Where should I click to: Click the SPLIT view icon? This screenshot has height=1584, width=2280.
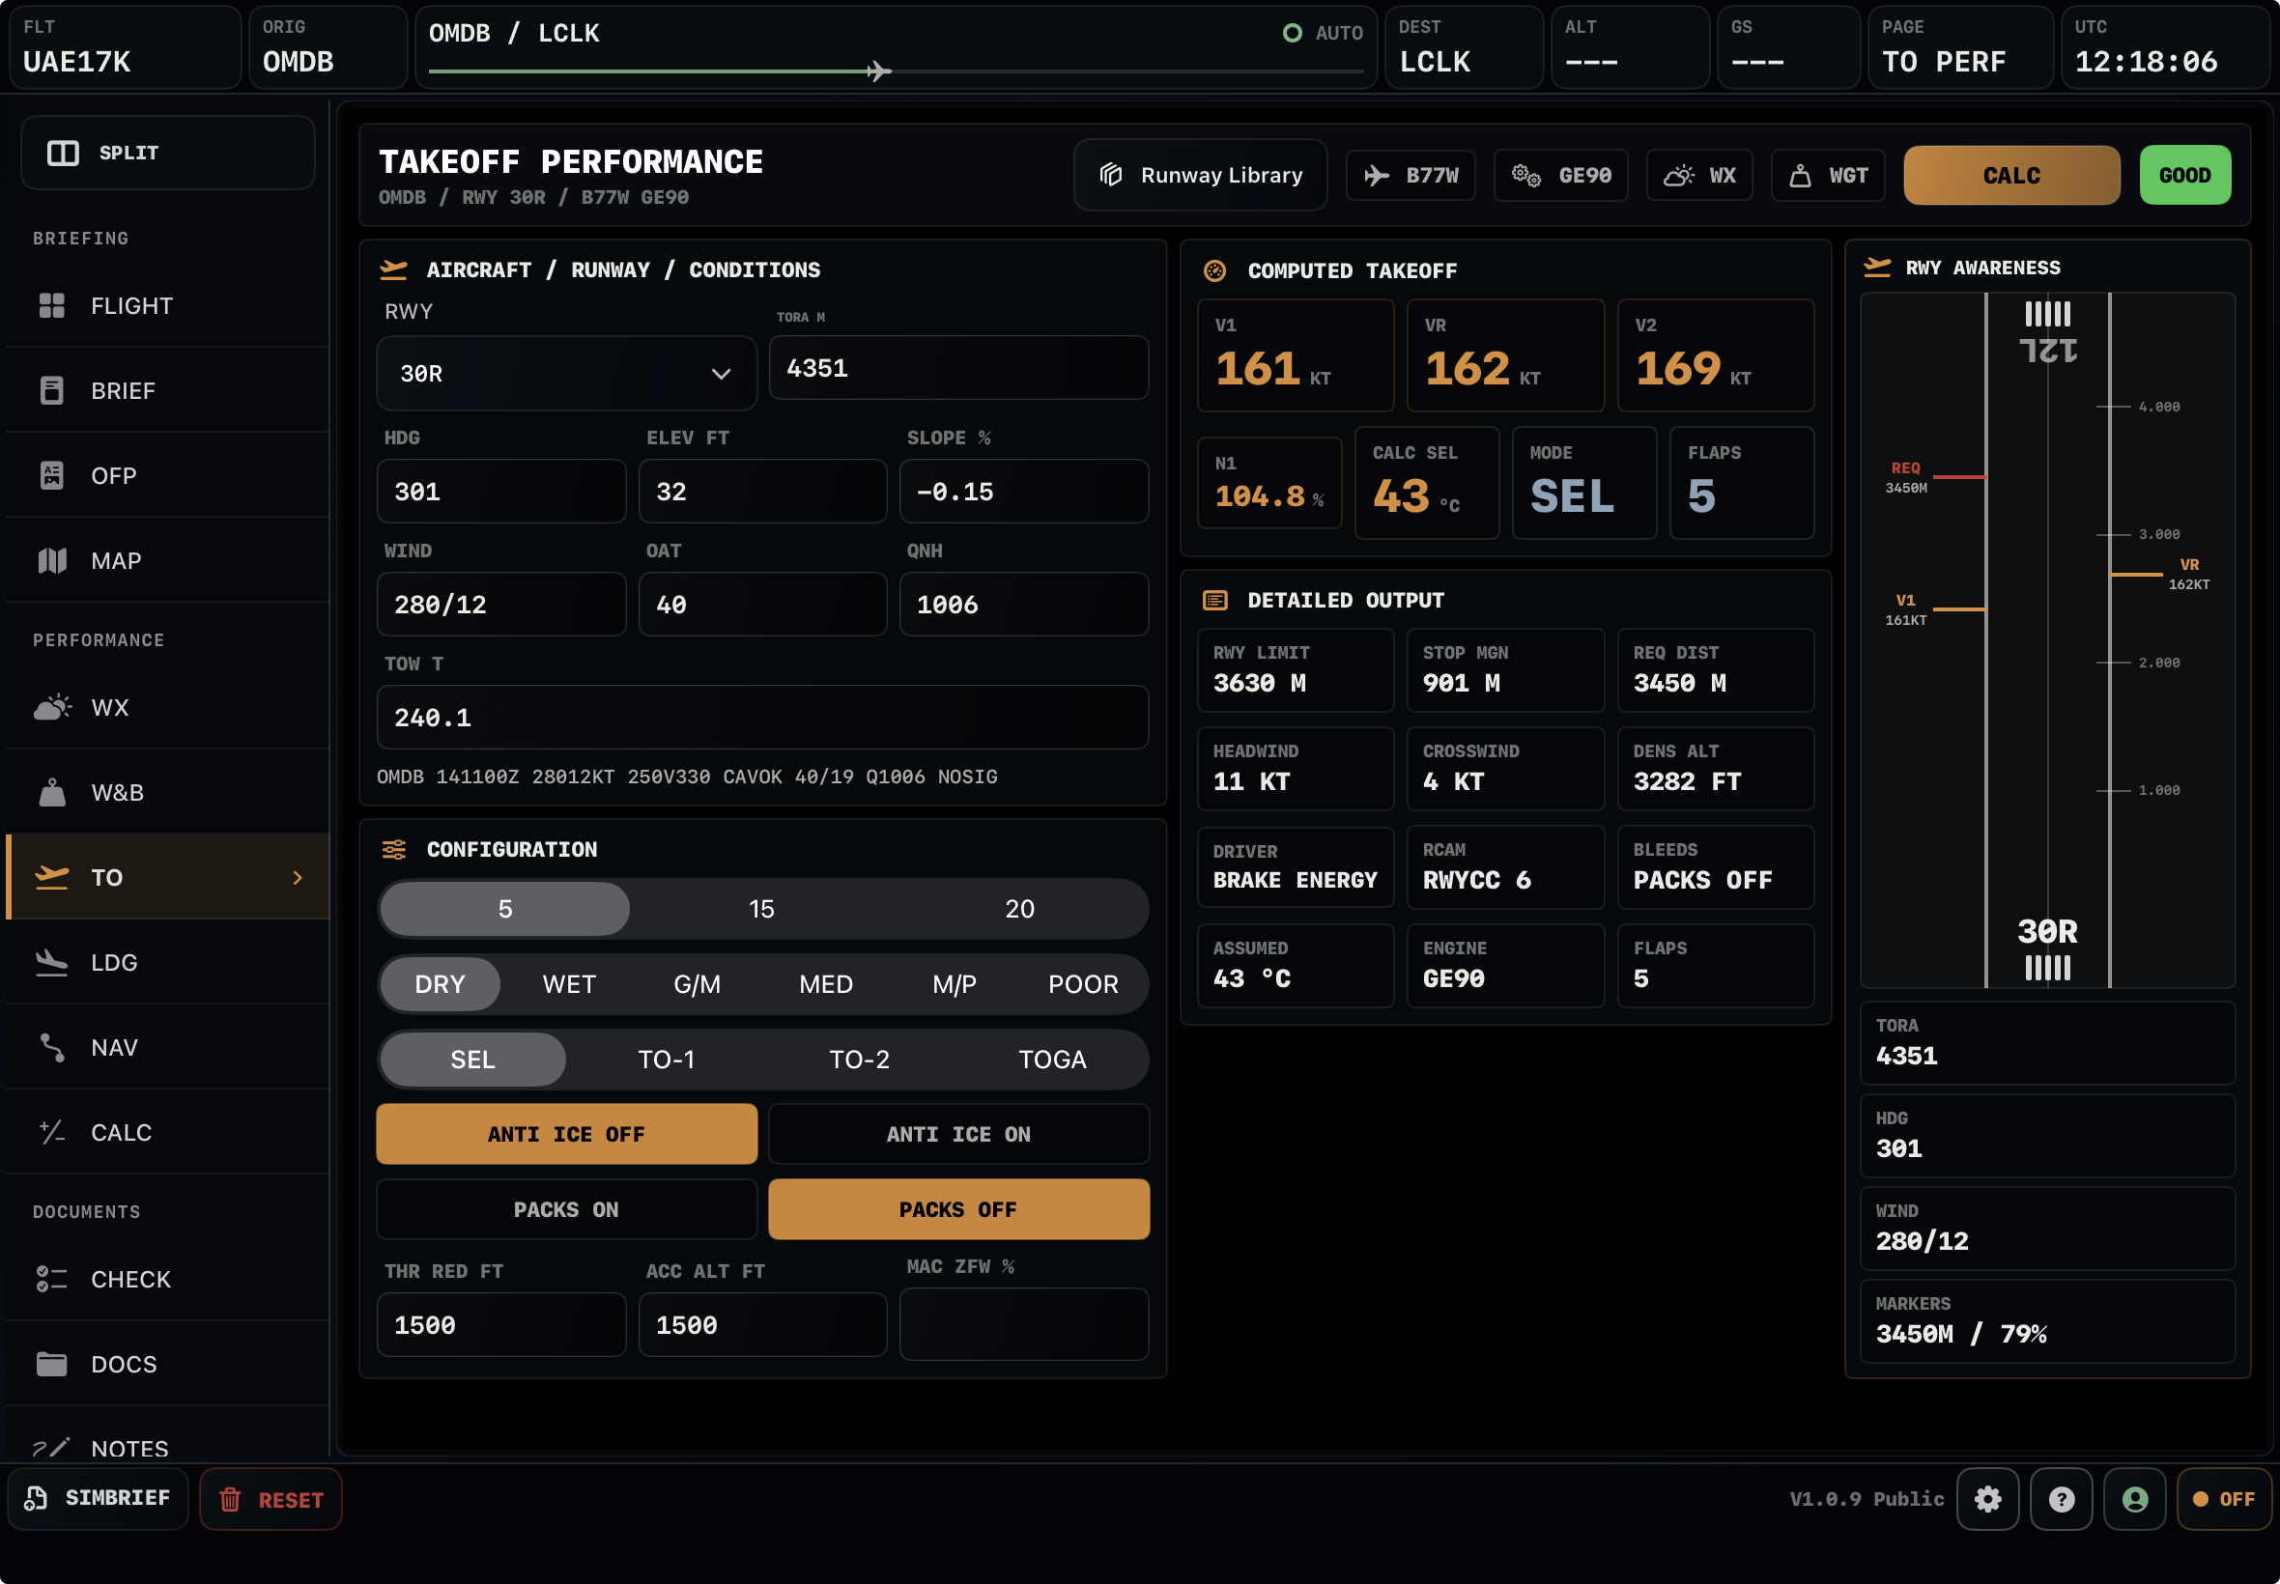(63, 153)
